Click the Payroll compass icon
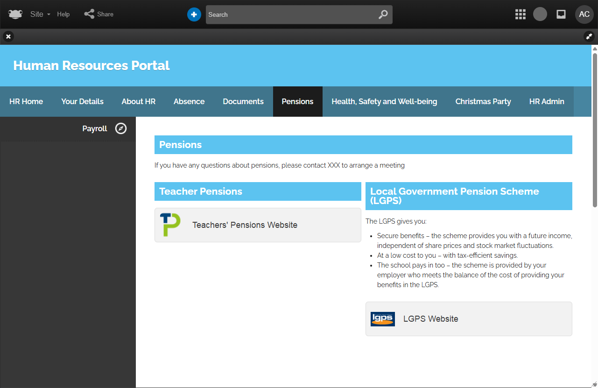Image resolution: width=598 pixels, height=388 pixels. [121, 128]
